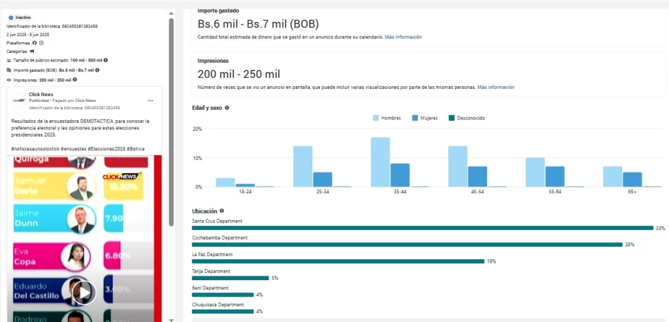Open Más información link under Impresiones
The height and width of the screenshot is (322, 669).
tap(495, 87)
